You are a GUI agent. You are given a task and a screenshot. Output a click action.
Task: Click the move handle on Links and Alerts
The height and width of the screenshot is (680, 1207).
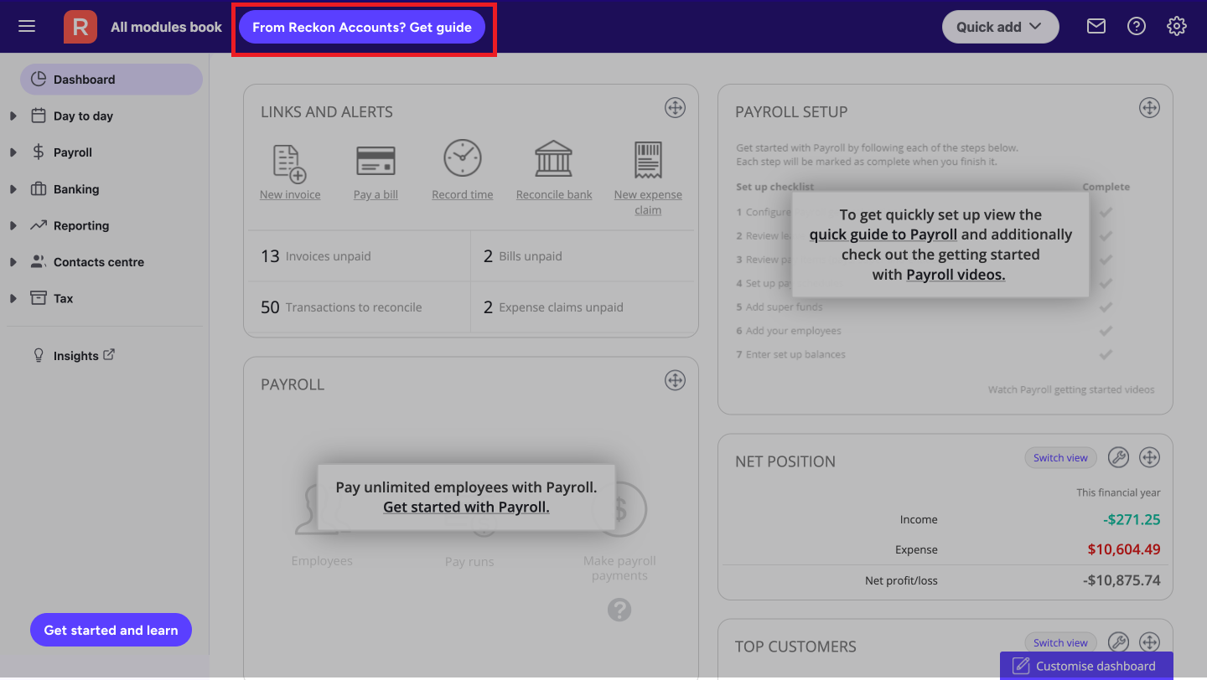pyautogui.click(x=675, y=107)
